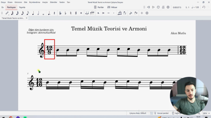Add tenuto articulation
Viewport: 211px width, 118px height.
(x=108, y=13)
